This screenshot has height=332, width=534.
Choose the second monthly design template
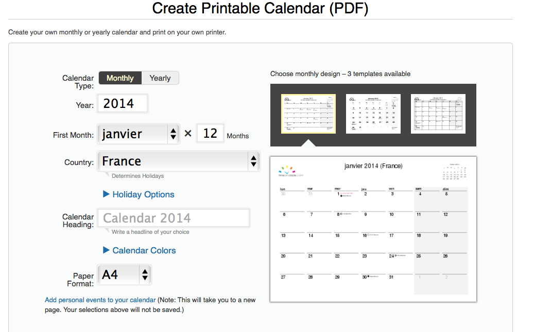(373, 114)
